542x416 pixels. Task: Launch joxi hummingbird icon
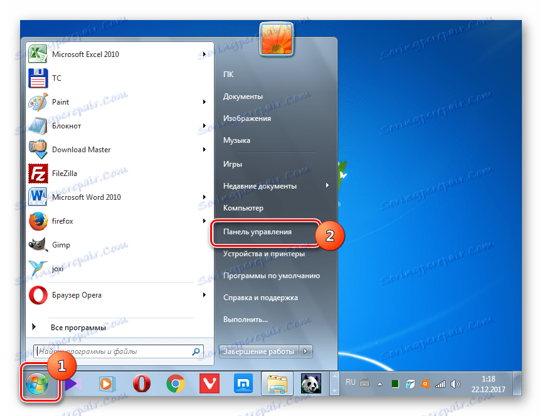[x=38, y=268]
